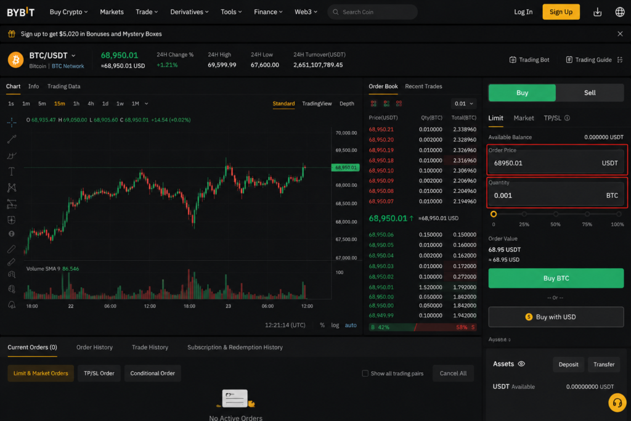The width and height of the screenshot is (631, 421).
Task: Toggle auto scale on chart
Action: click(351, 325)
